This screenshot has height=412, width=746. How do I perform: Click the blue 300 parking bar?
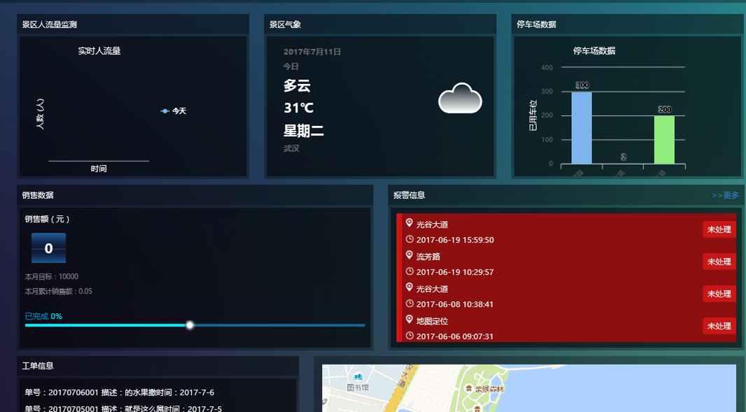[x=582, y=128]
